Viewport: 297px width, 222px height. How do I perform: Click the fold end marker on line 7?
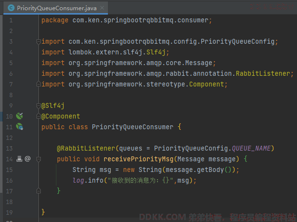point(38,84)
